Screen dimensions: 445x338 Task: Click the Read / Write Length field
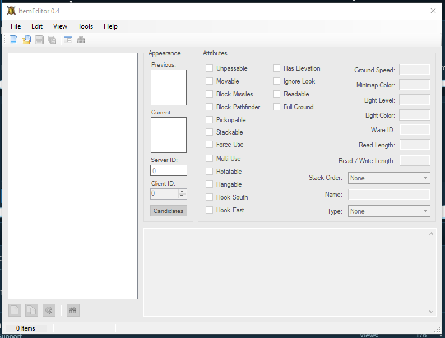click(x=415, y=160)
